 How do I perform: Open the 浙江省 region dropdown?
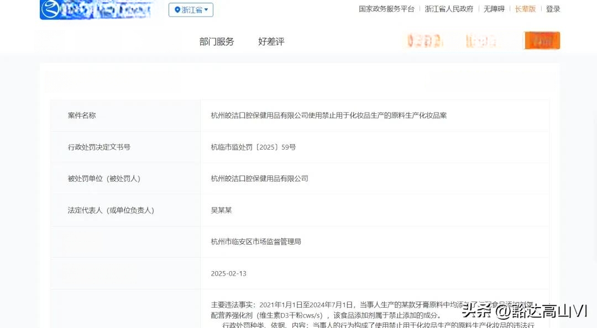191,9
